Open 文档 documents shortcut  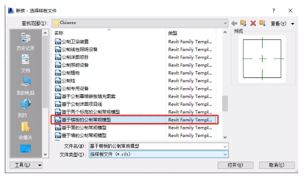click(x=26, y=63)
